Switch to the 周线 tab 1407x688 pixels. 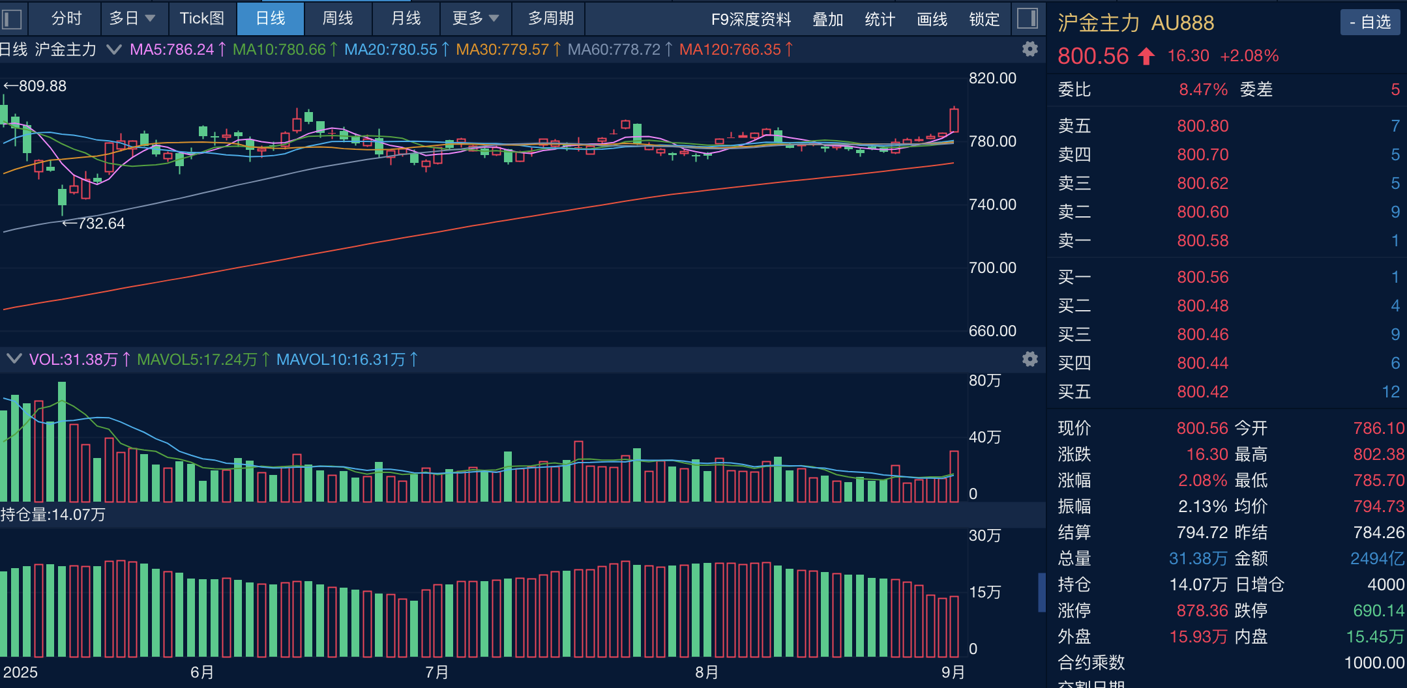[338, 18]
